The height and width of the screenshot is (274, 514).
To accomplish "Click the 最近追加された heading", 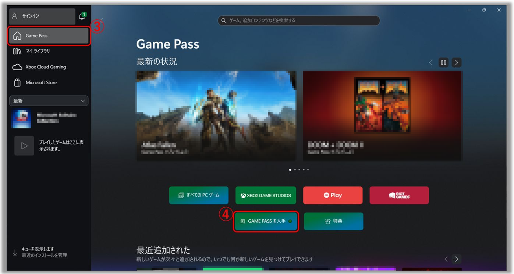I will pyautogui.click(x=163, y=250).
